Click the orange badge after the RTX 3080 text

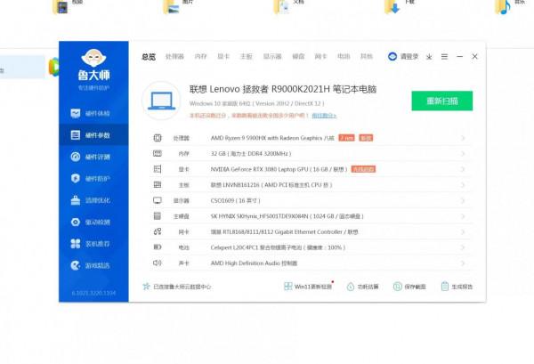coord(363,169)
